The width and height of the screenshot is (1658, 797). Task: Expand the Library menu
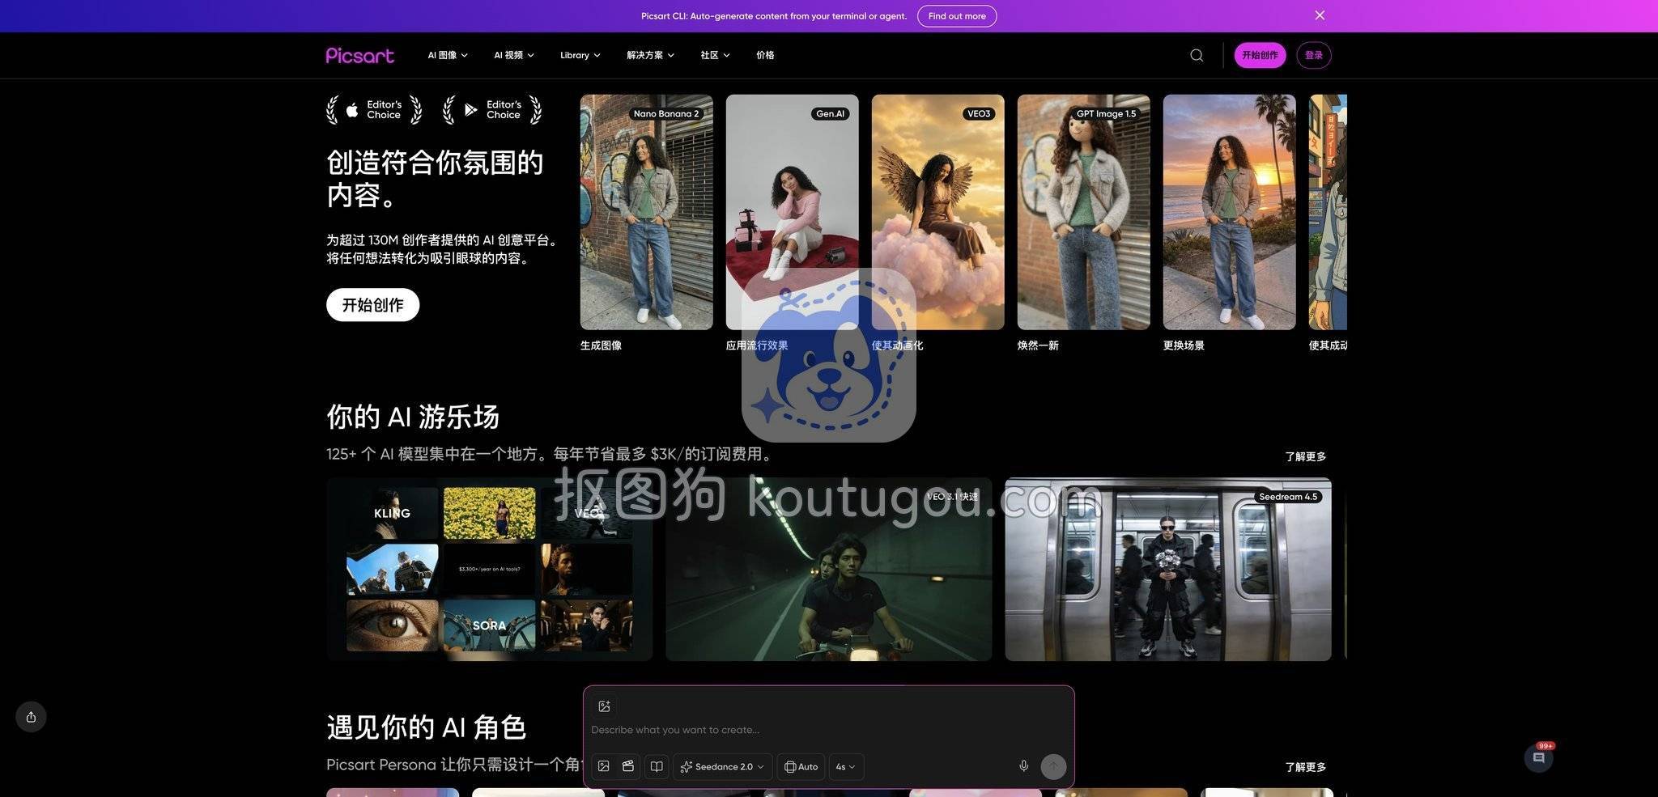[580, 55]
